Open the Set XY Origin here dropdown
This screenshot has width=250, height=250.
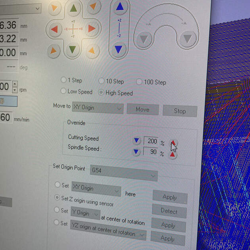click(x=96, y=189)
